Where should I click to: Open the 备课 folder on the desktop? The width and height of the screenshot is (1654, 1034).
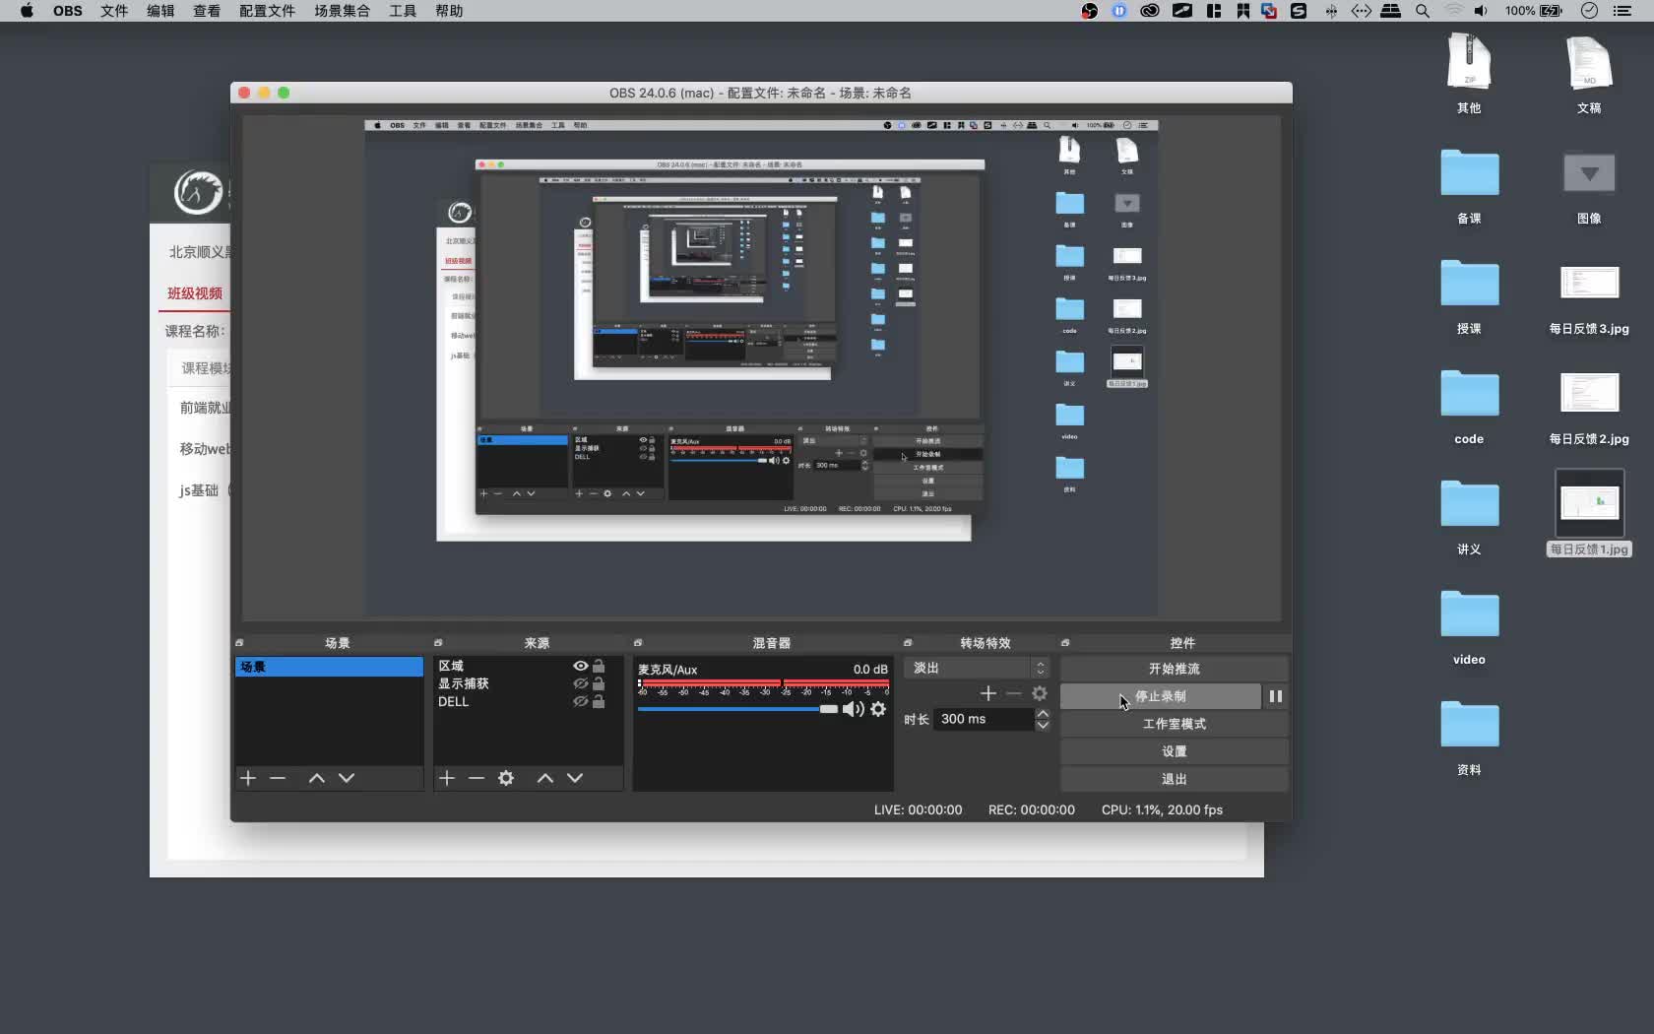pyautogui.click(x=1469, y=173)
